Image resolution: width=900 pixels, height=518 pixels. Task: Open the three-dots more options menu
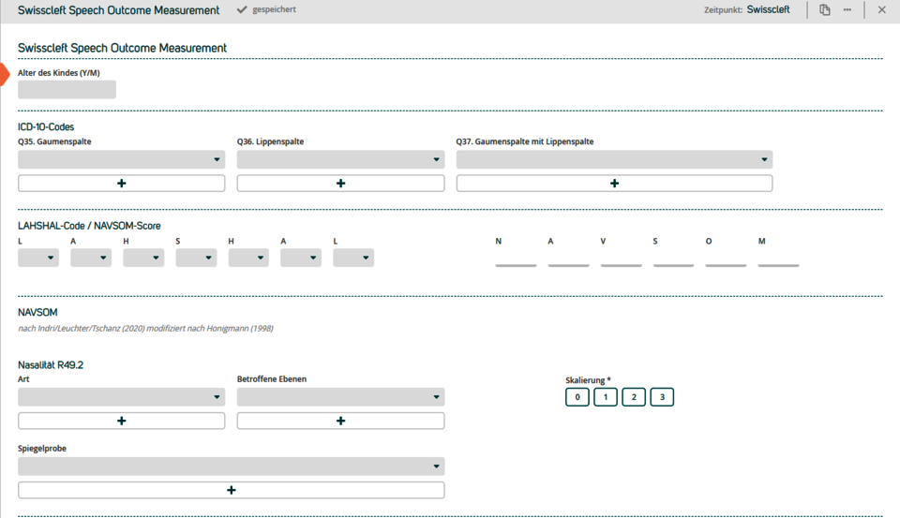coord(847,10)
